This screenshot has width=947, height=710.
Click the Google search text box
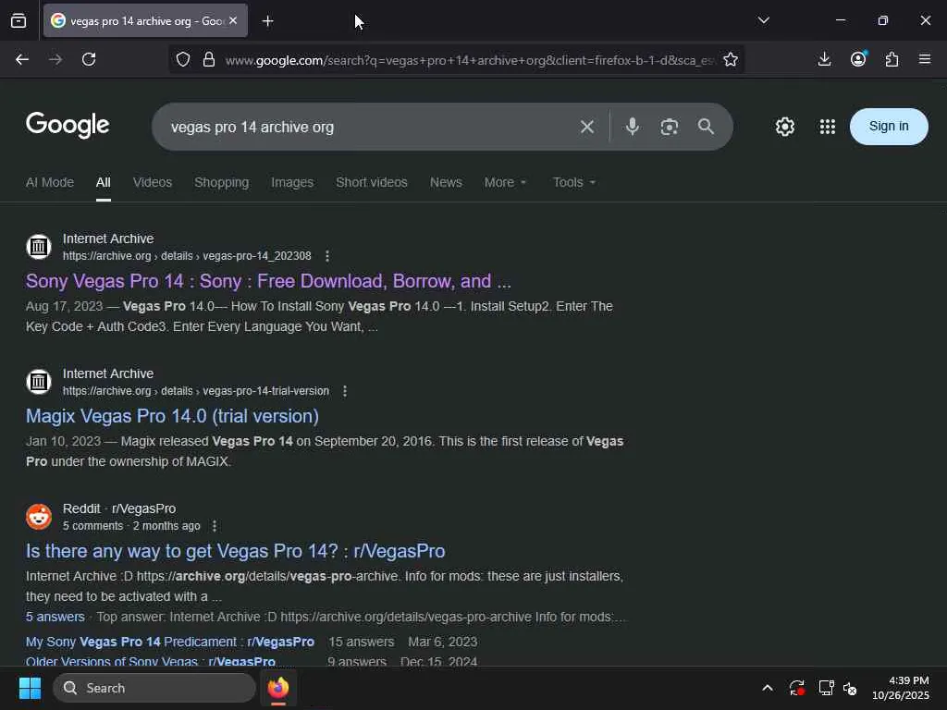pyautogui.click(x=368, y=127)
